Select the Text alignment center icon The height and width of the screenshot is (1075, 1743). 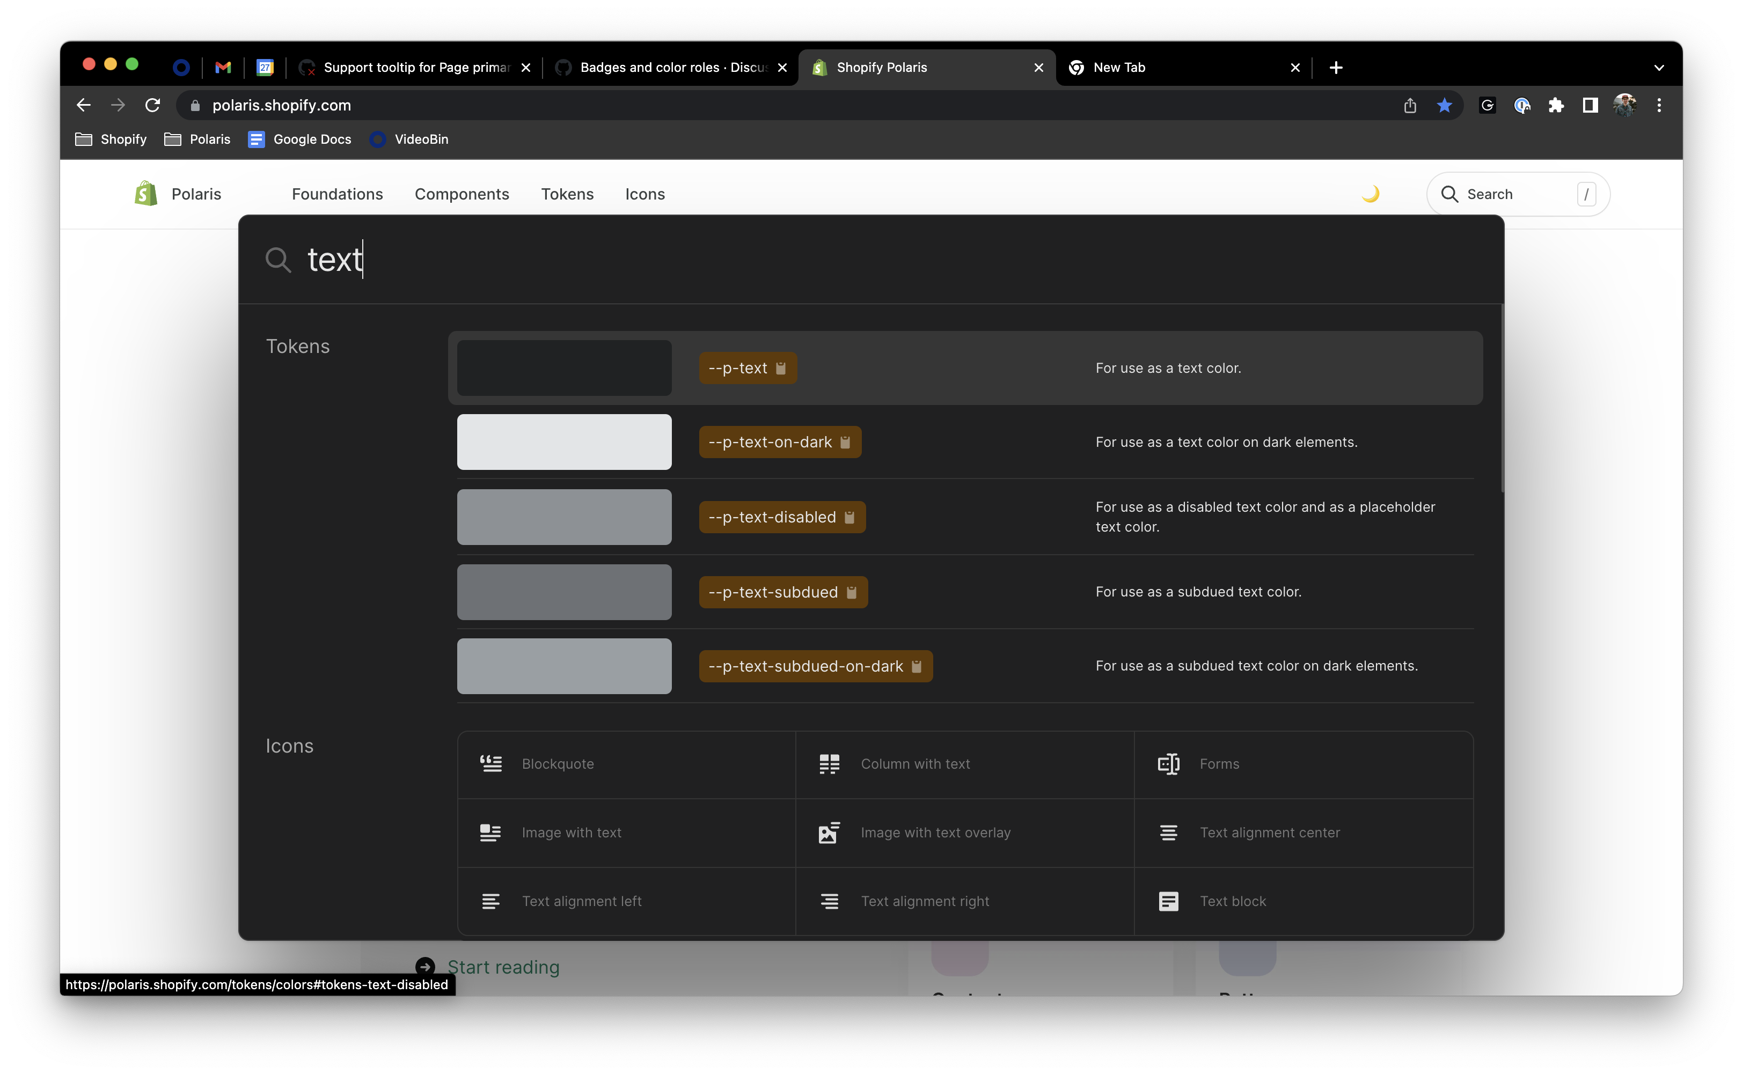(1270, 833)
